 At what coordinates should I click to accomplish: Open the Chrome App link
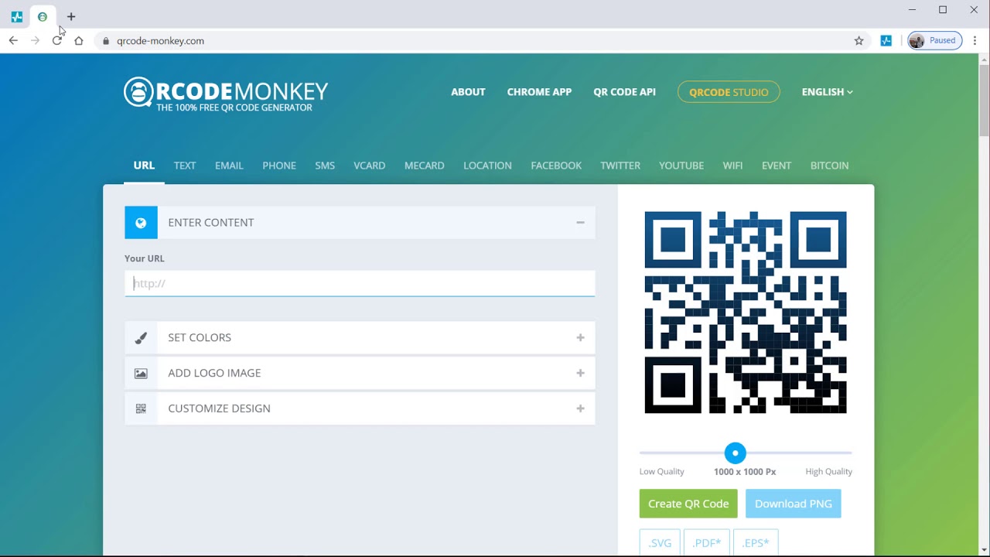coord(539,92)
